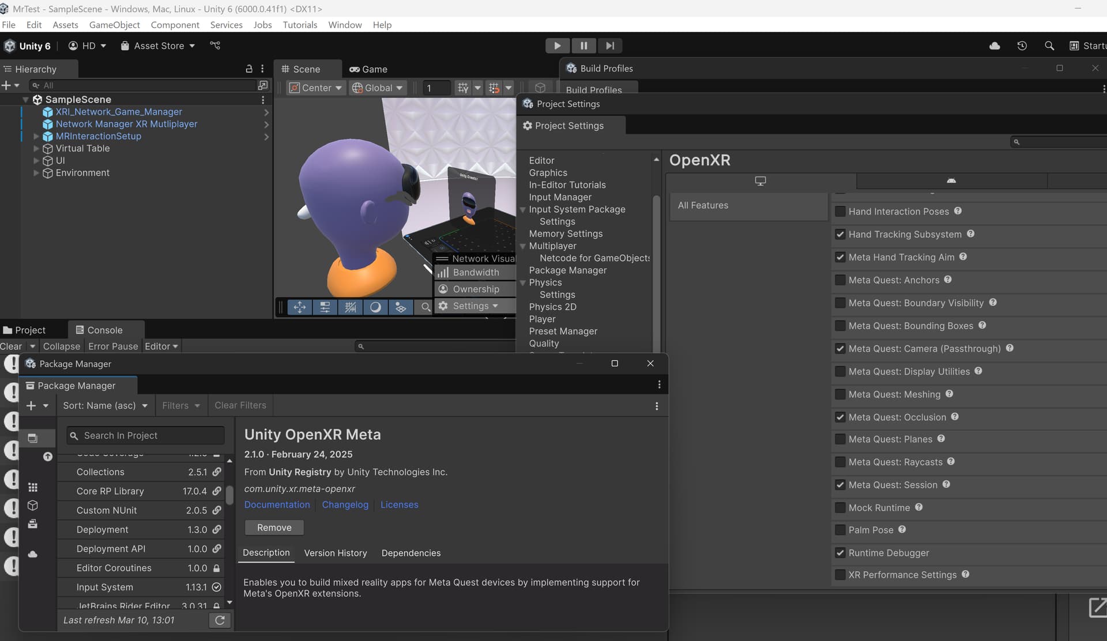This screenshot has width=1107, height=641.
Task: Click the Unity Cloud icon in the toolbar
Action: coord(995,46)
